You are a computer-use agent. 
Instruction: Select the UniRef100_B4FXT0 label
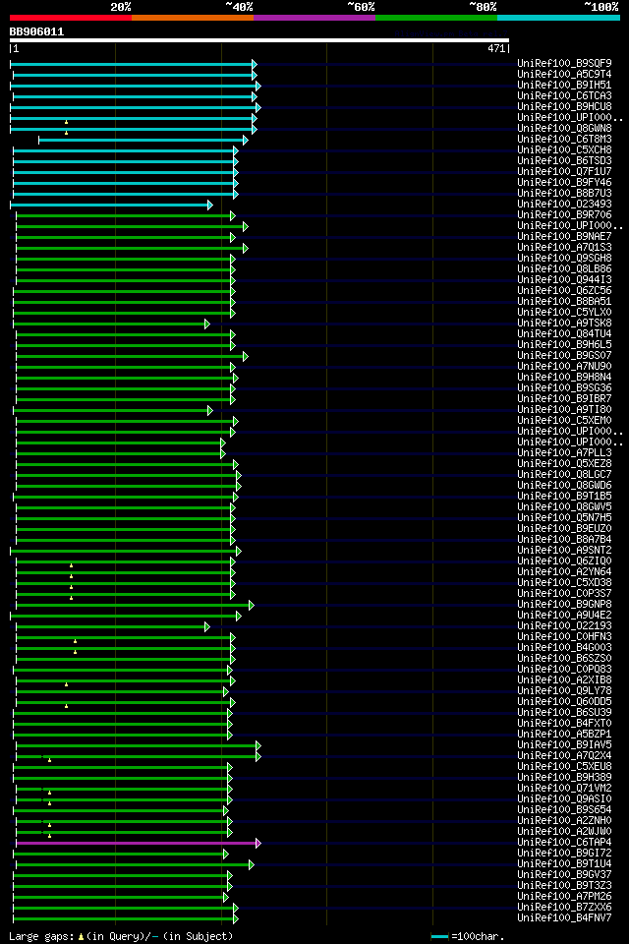(x=564, y=725)
